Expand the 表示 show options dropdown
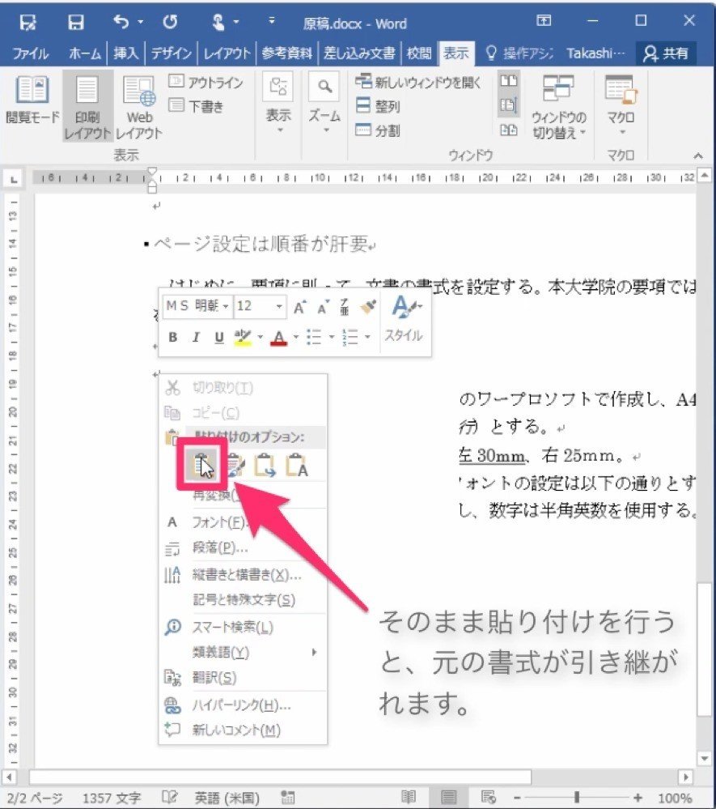This screenshot has height=809, width=716. coord(278,103)
